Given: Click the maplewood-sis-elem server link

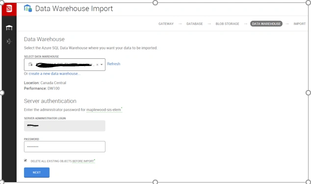Looking at the screenshot, I should coord(104,110).
